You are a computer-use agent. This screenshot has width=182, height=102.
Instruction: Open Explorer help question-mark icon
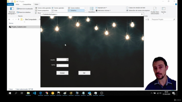point(176,4)
